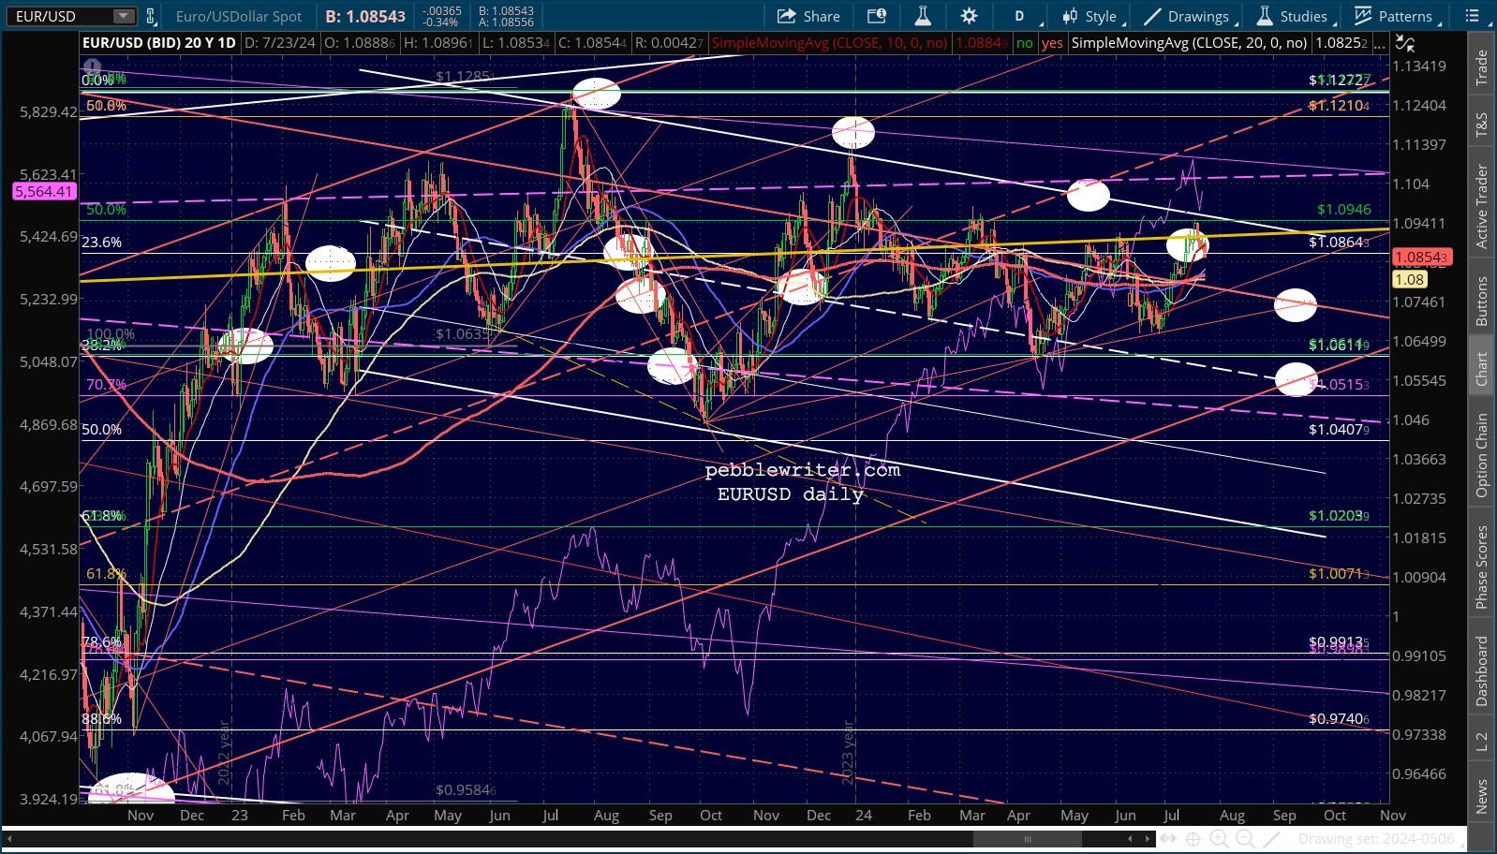1497x854 pixels.
Task: Open the flask (thinkScript lab) icon
Action: click(923, 16)
